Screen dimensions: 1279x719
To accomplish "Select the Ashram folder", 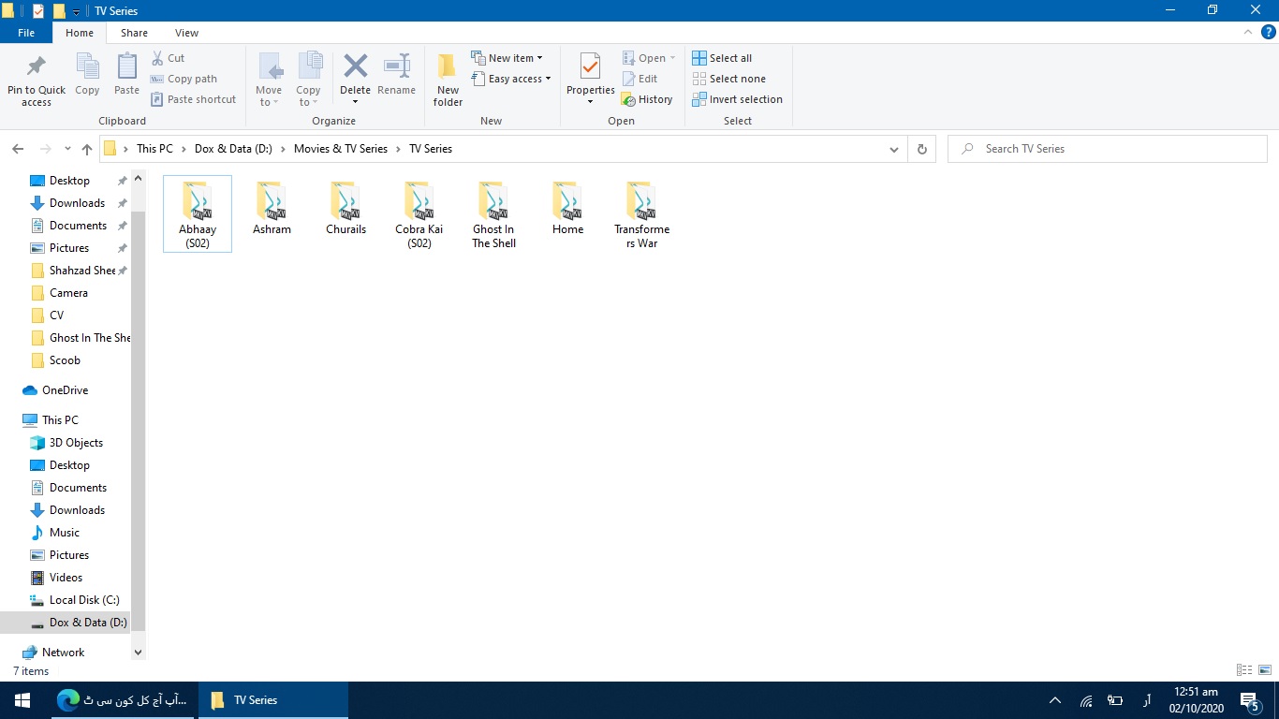I will click(272, 209).
